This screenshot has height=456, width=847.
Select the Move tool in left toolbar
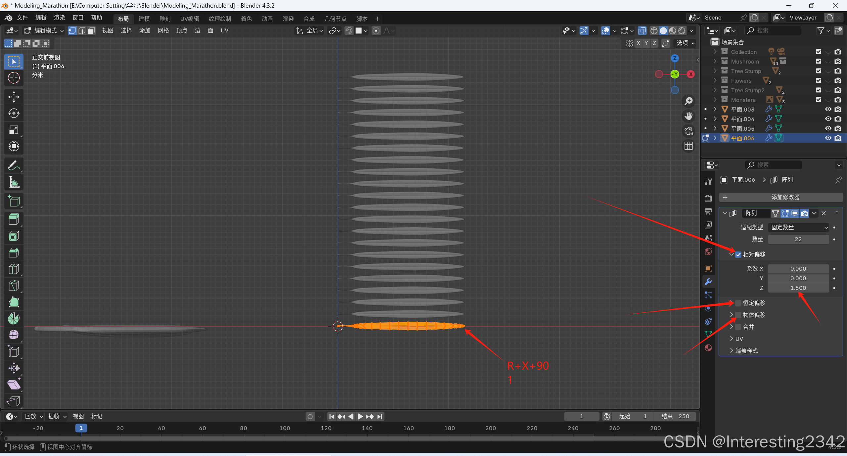[x=14, y=97]
